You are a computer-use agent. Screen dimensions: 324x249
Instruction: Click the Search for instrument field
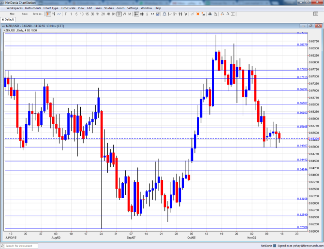pyautogui.click(x=19, y=246)
